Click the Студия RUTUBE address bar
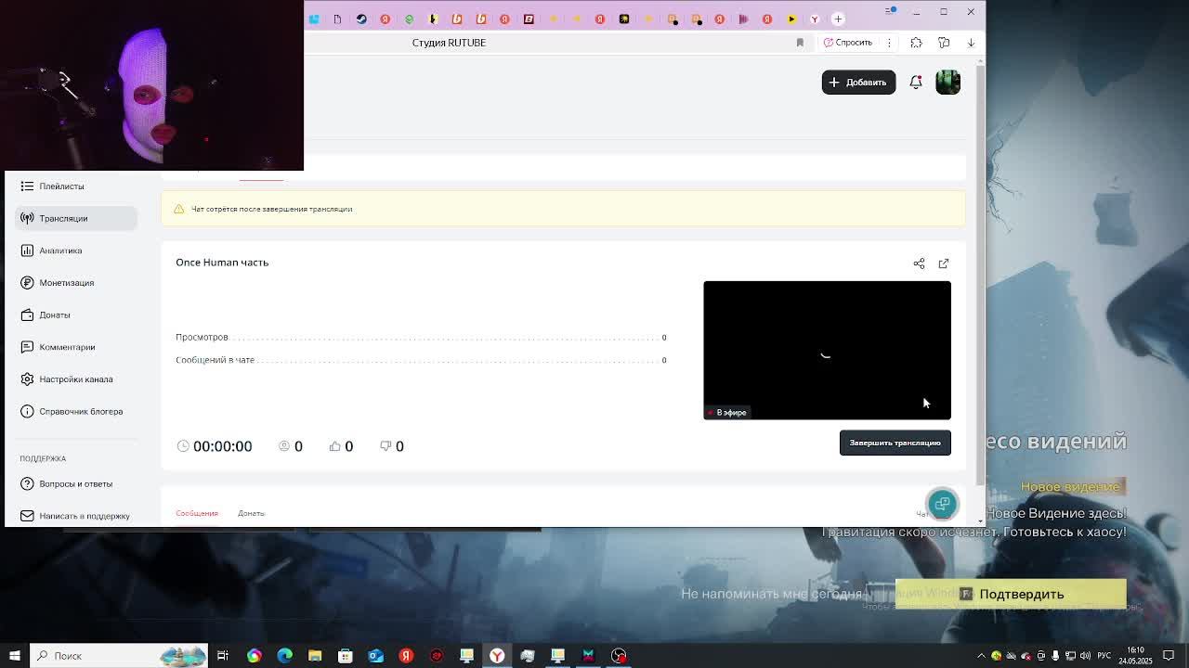Image resolution: width=1189 pixels, height=668 pixels. coord(449,43)
